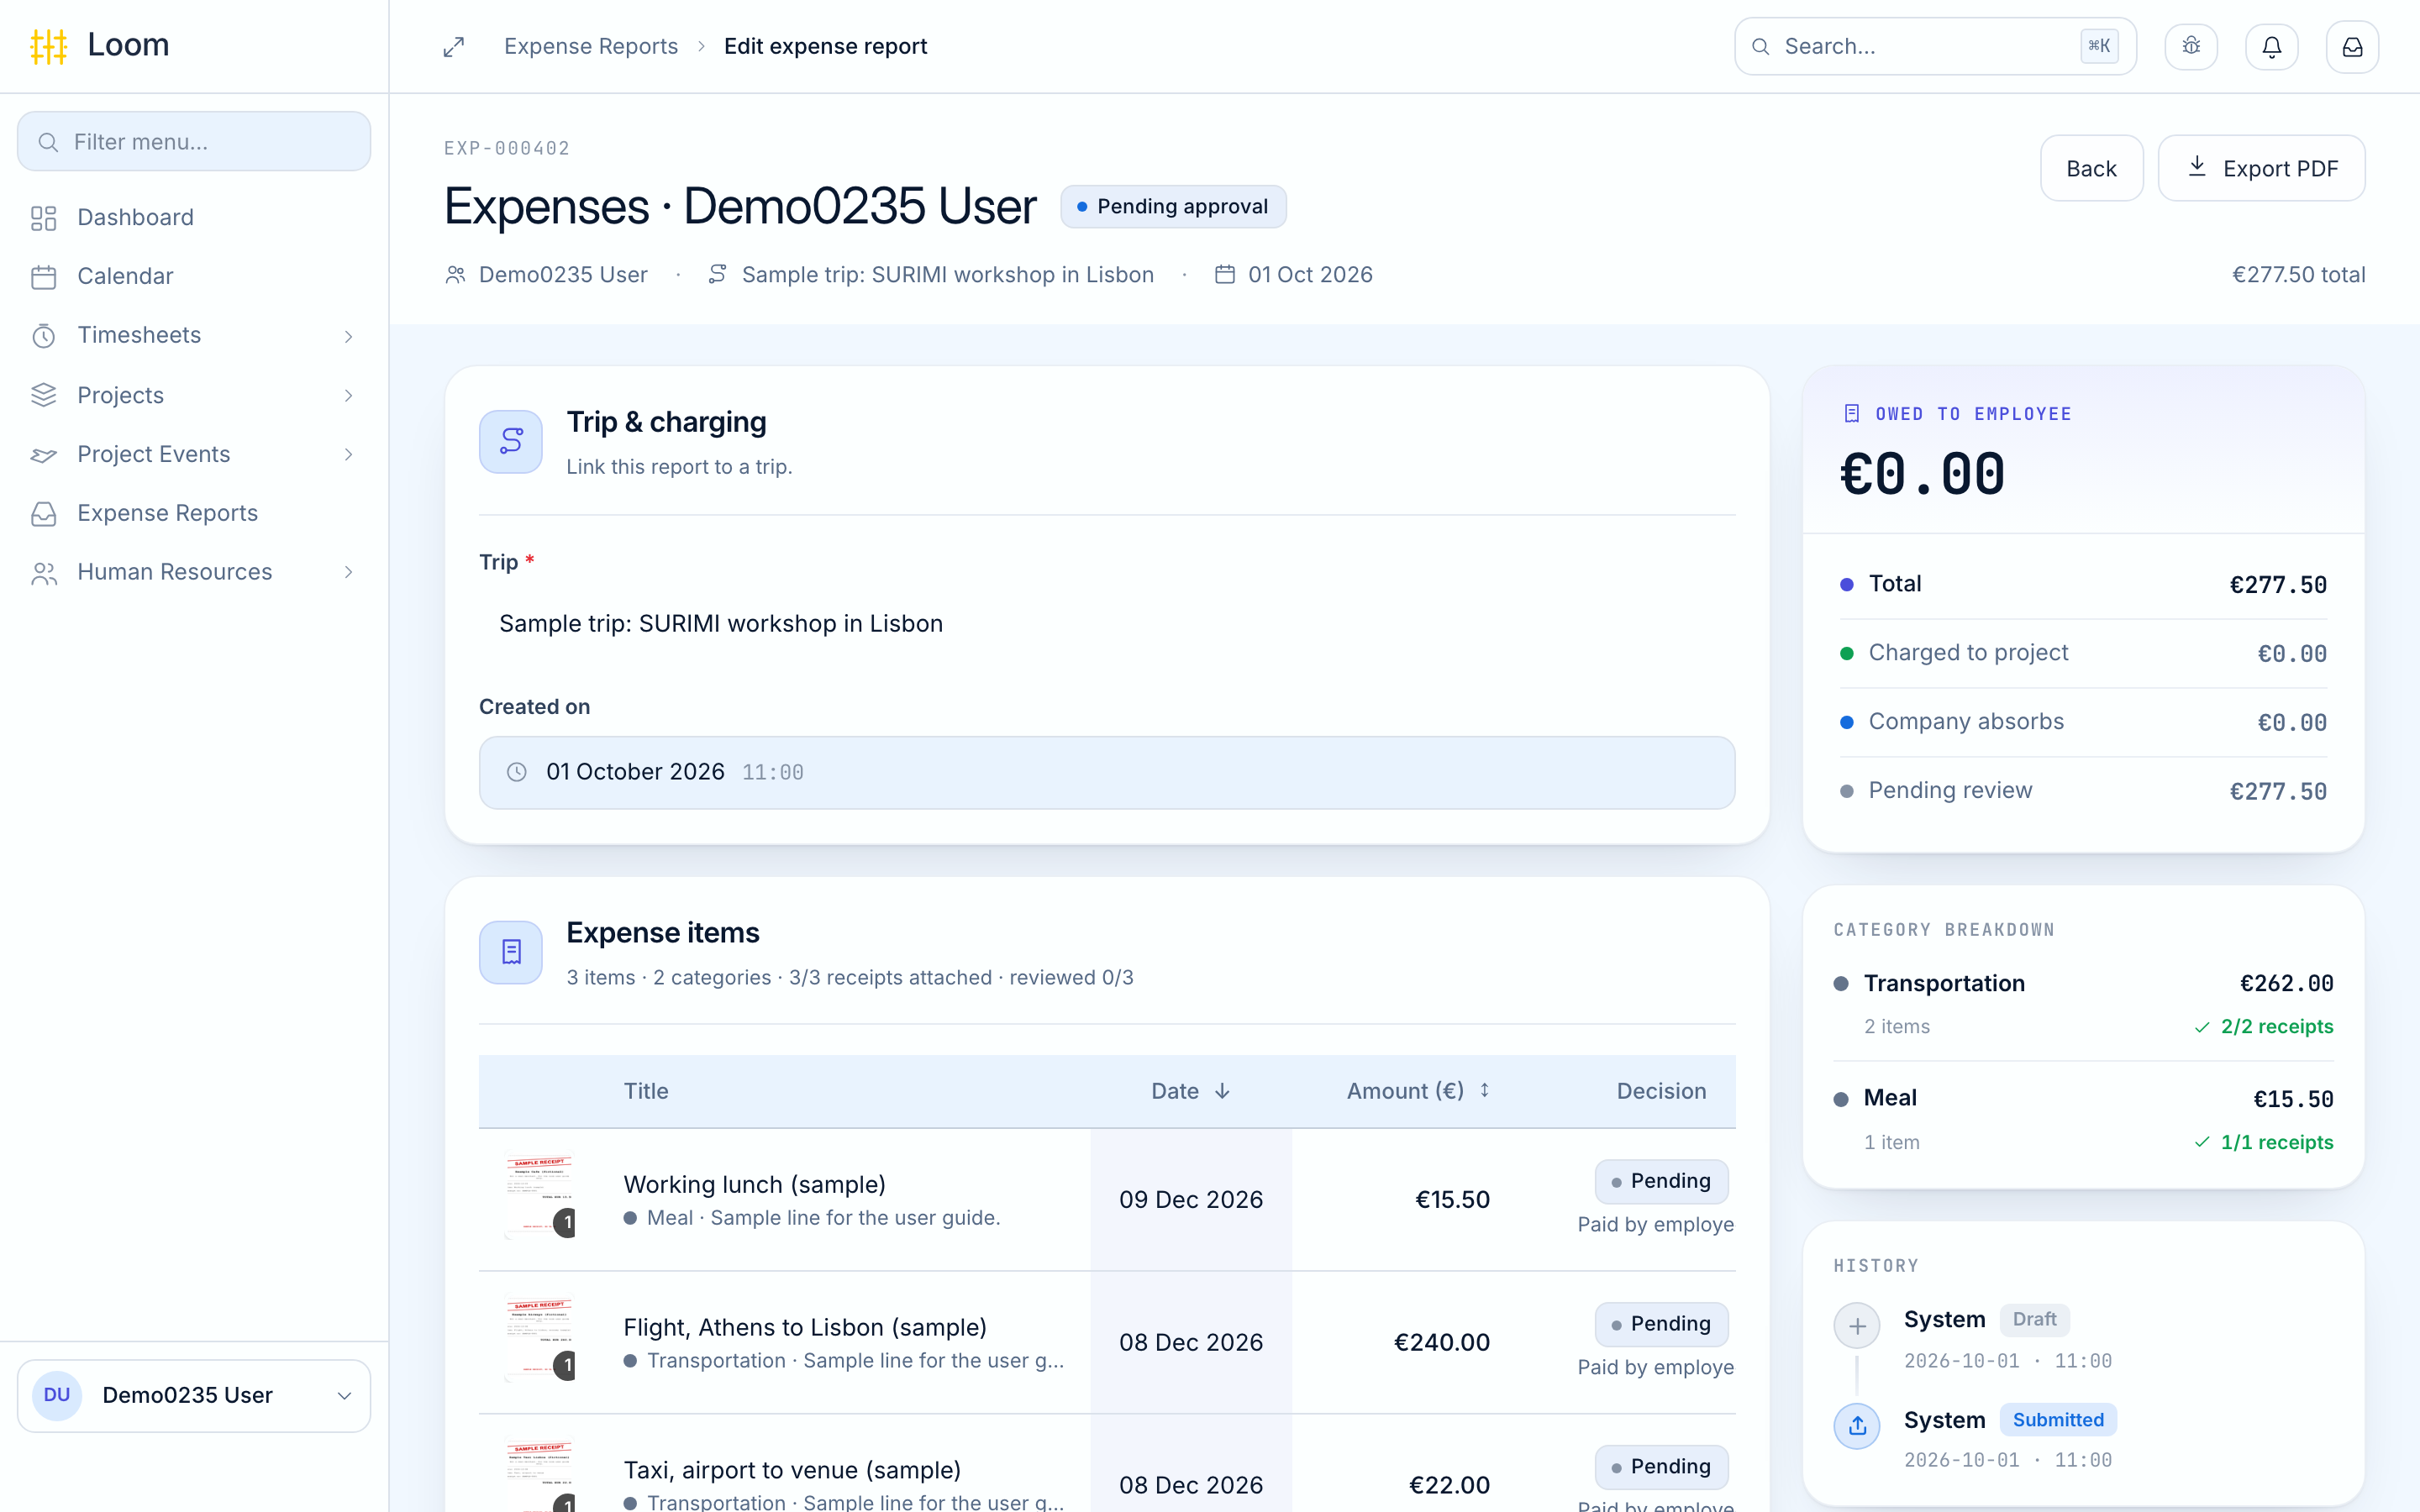Click the Calendar icon in sidebar
The height and width of the screenshot is (1512, 2420).
(44, 277)
